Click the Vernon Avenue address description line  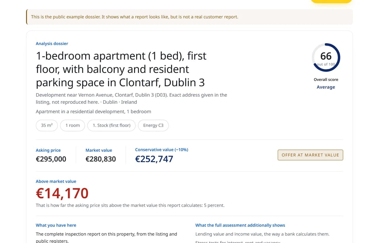[131, 98]
